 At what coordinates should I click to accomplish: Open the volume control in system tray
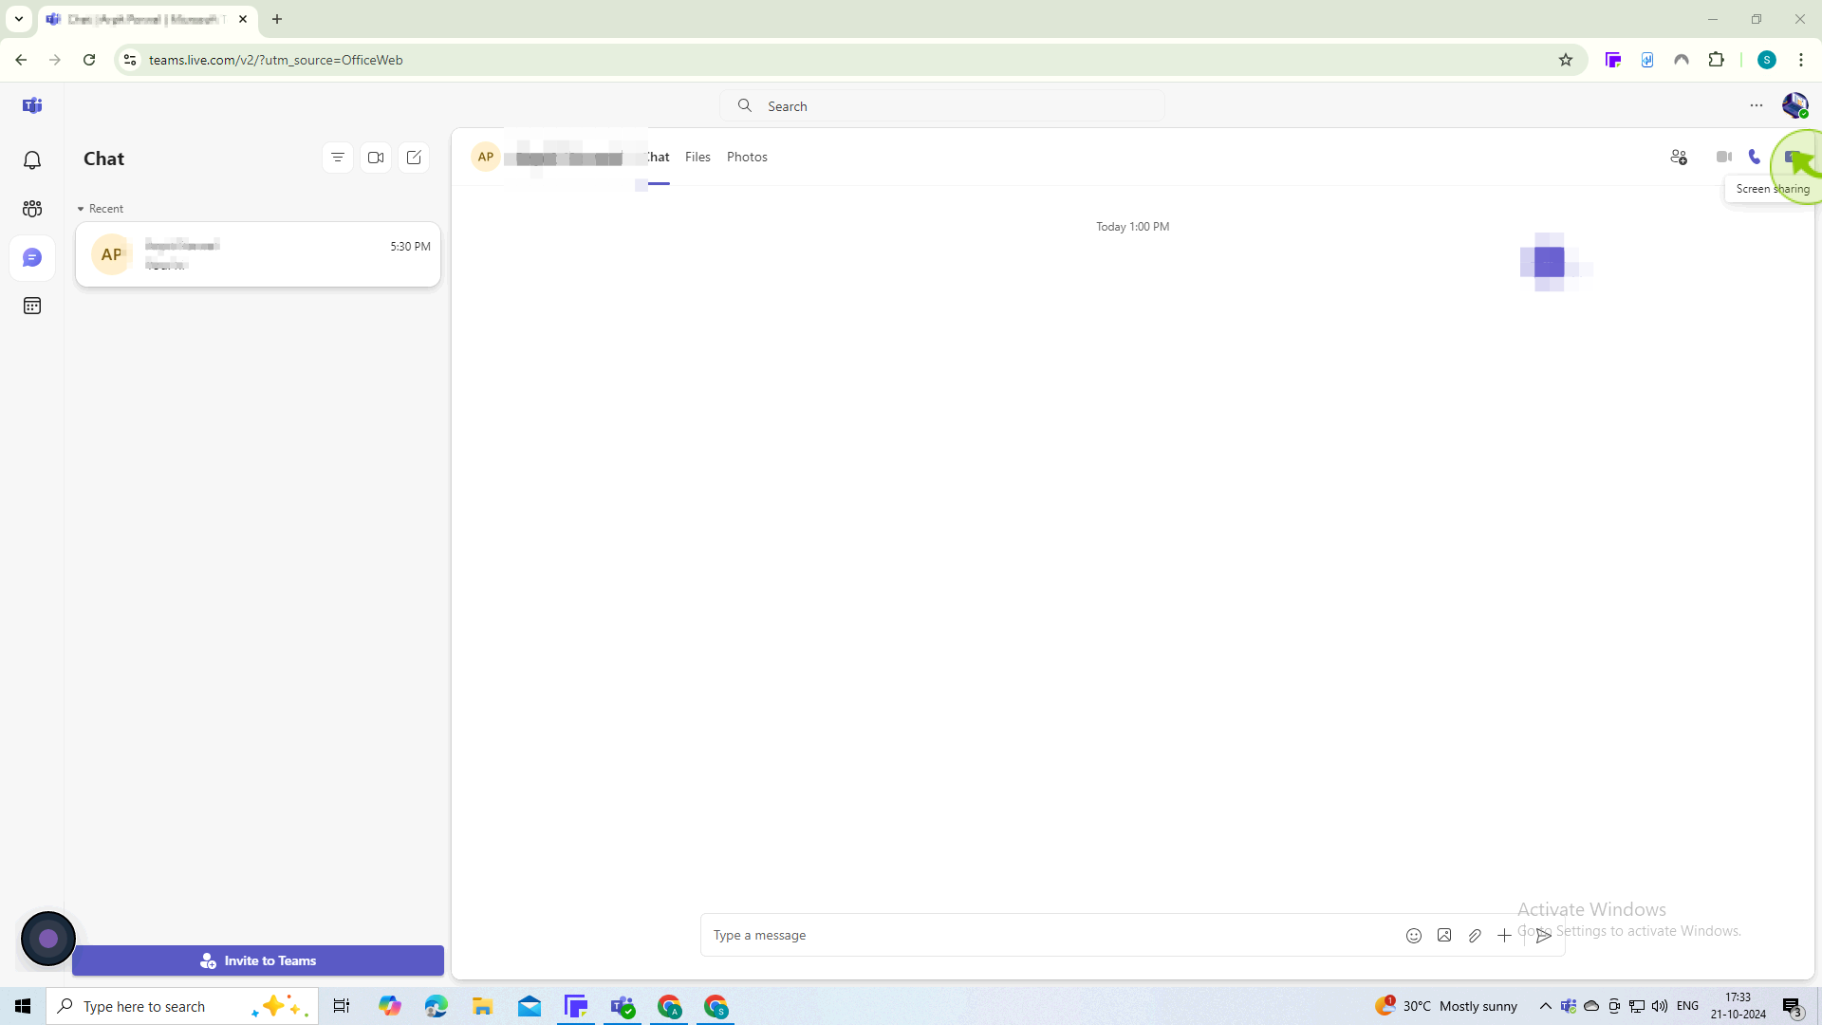click(1660, 1006)
